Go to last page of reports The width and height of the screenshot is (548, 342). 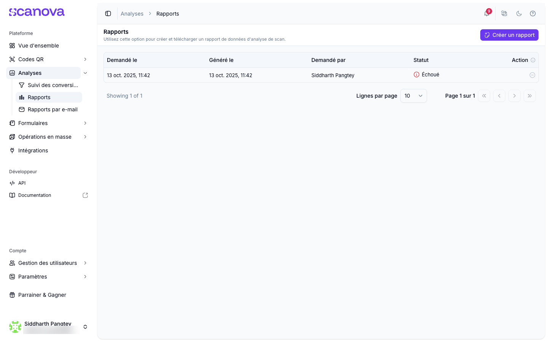530,96
